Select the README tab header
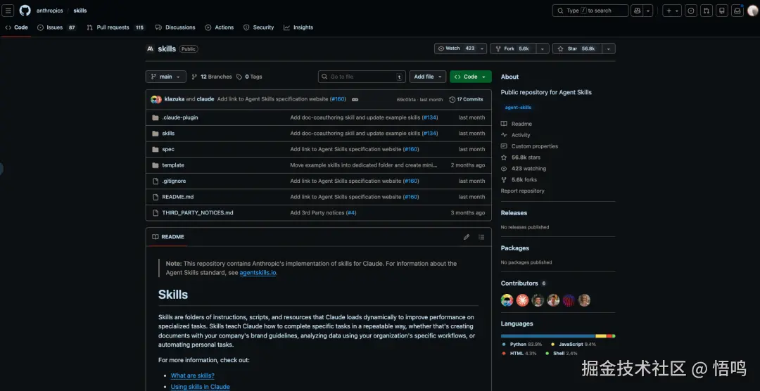 (168, 237)
